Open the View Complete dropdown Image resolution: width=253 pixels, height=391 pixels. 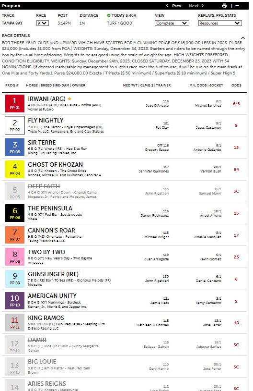click(172, 23)
